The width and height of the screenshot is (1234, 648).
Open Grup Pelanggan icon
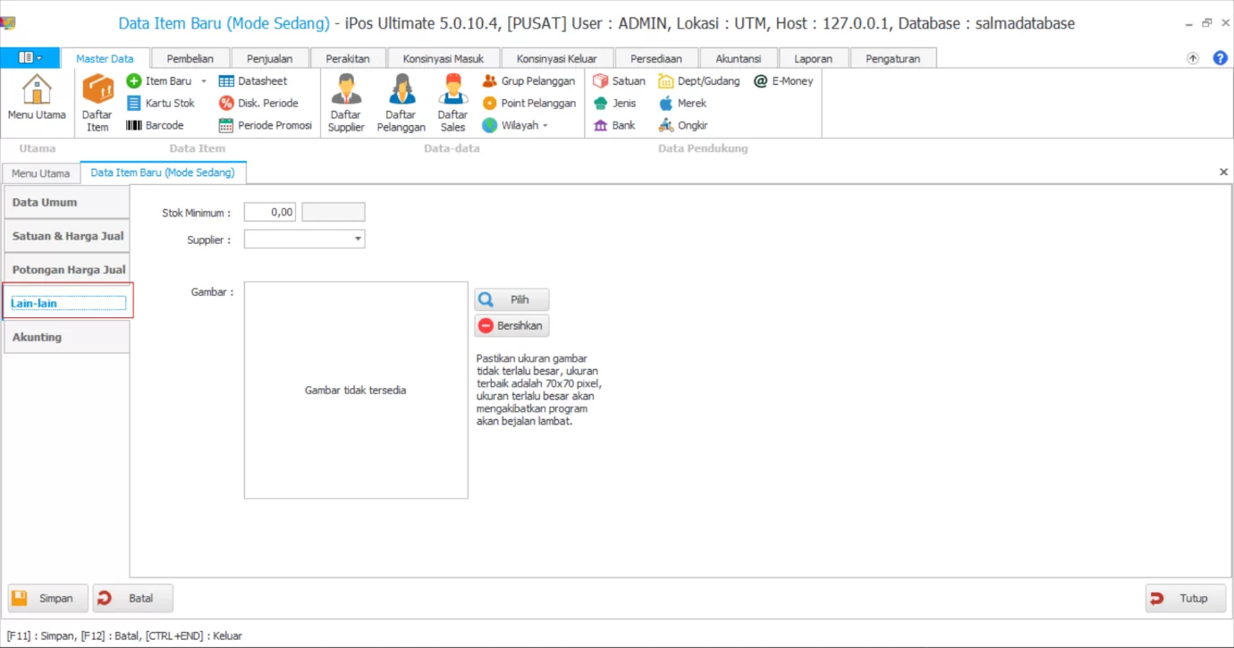coord(489,80)
